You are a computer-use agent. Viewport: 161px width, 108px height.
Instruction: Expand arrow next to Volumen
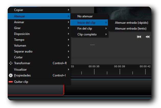[x=68, y=45]
